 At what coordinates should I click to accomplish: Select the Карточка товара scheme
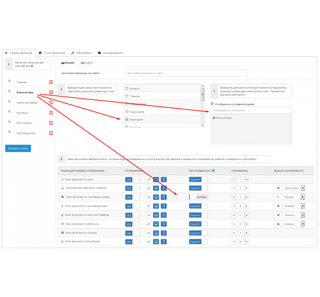click(27, 103)
